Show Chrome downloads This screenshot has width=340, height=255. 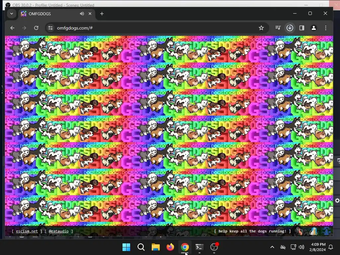click(290, 28)
